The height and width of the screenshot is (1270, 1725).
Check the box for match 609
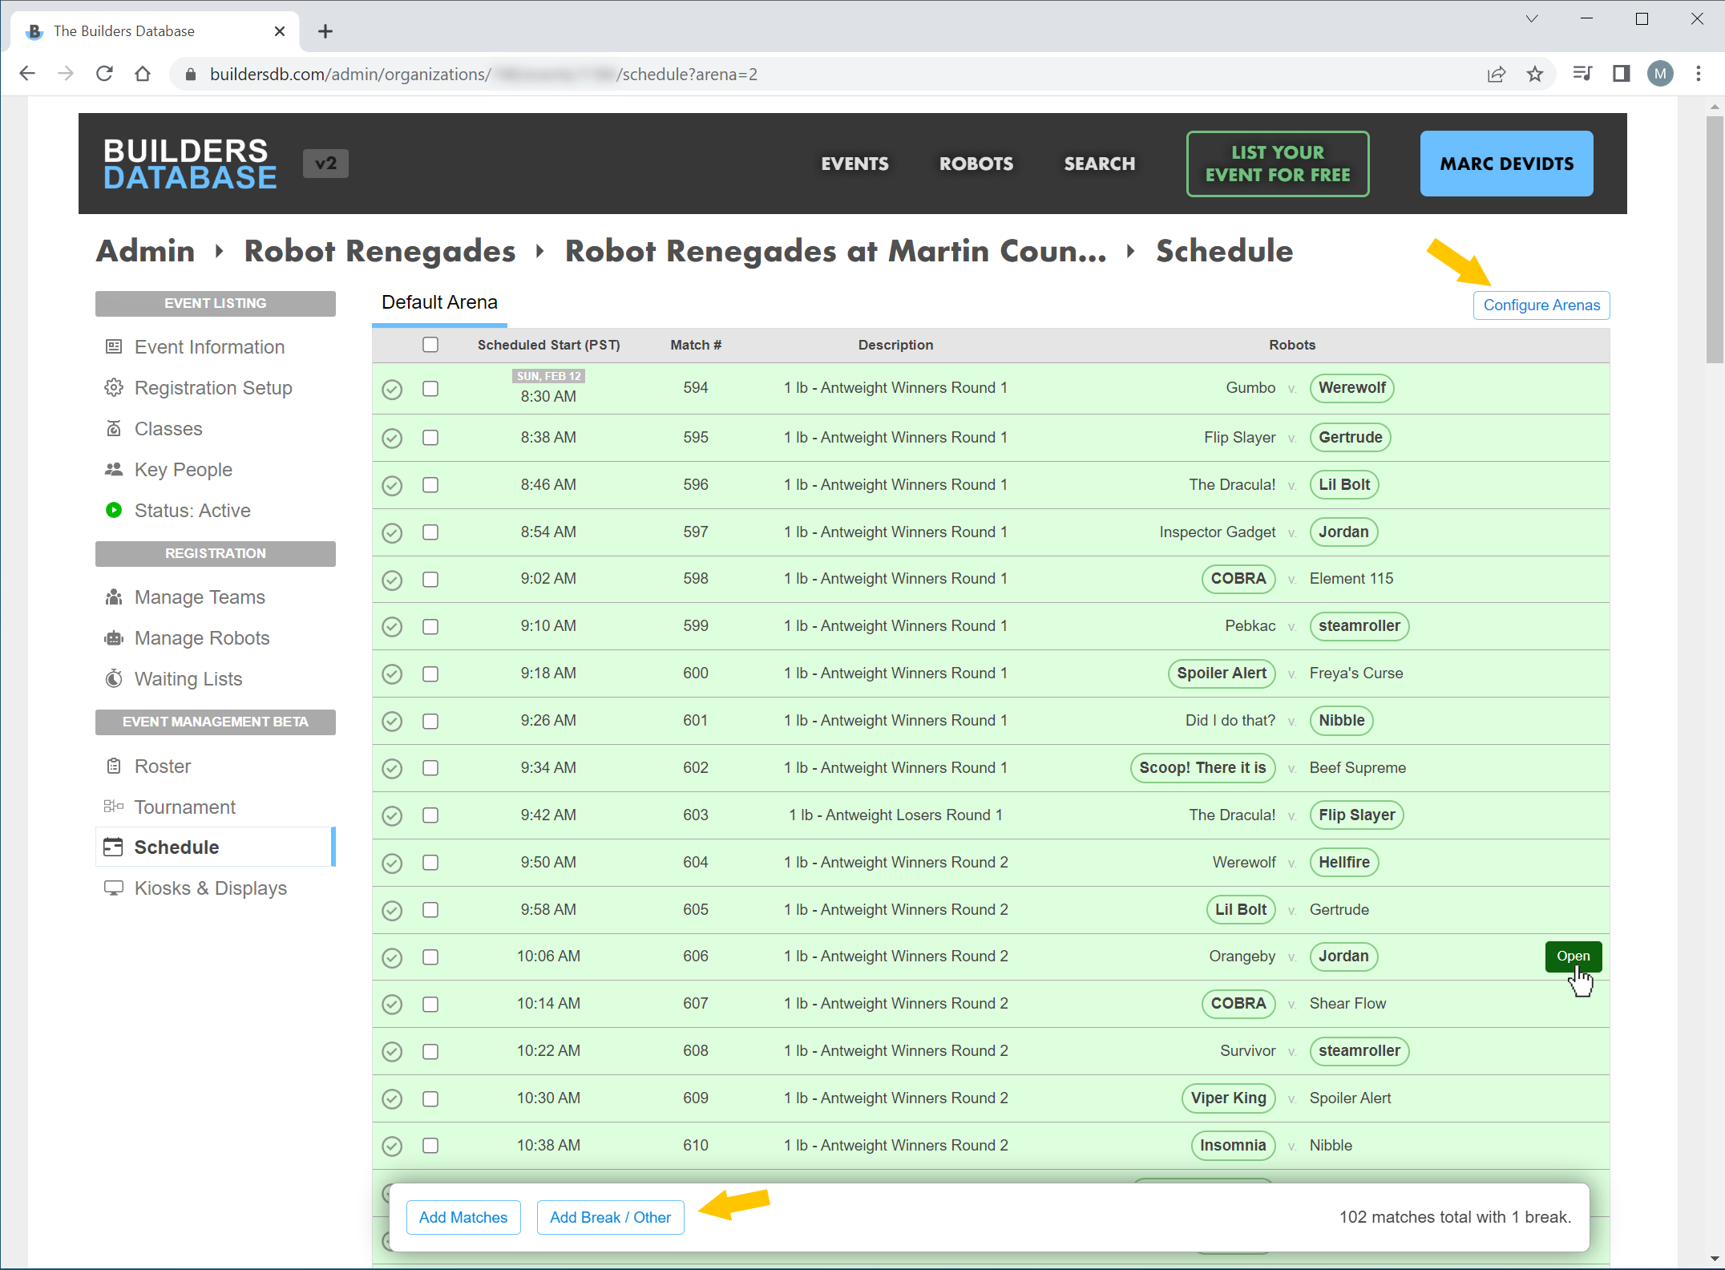(430, 1099)
